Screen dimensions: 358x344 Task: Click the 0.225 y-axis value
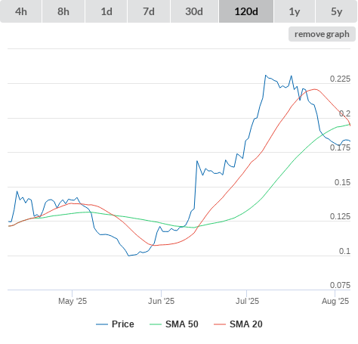[x=340, y=79]
